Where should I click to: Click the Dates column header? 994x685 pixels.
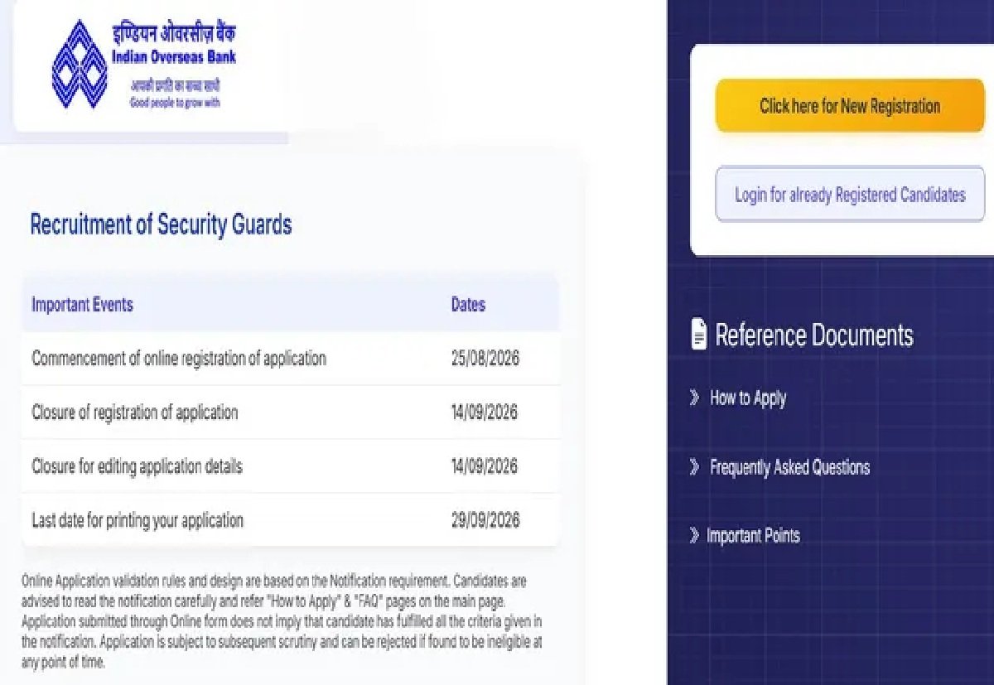point(468,305)
